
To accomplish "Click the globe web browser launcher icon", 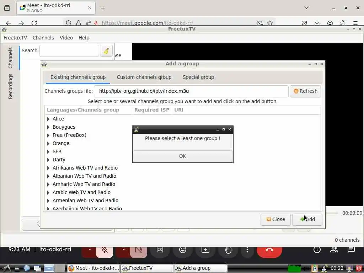I will (x=27, y=268).
